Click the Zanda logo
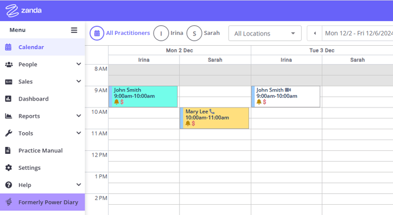 23,10
